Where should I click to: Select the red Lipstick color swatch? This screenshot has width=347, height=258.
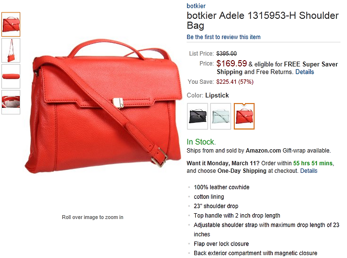pyautogui.click(x=244, y=116)
